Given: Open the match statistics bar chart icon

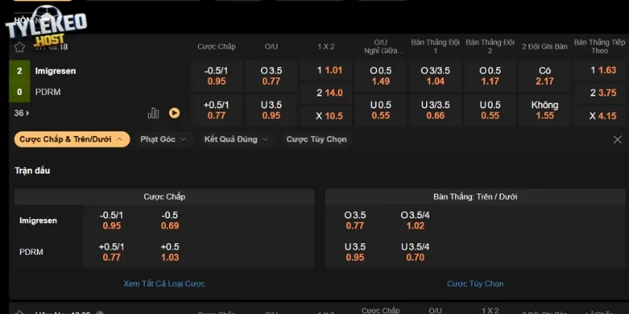Looking at the screenshot, I should coord(153,113).
